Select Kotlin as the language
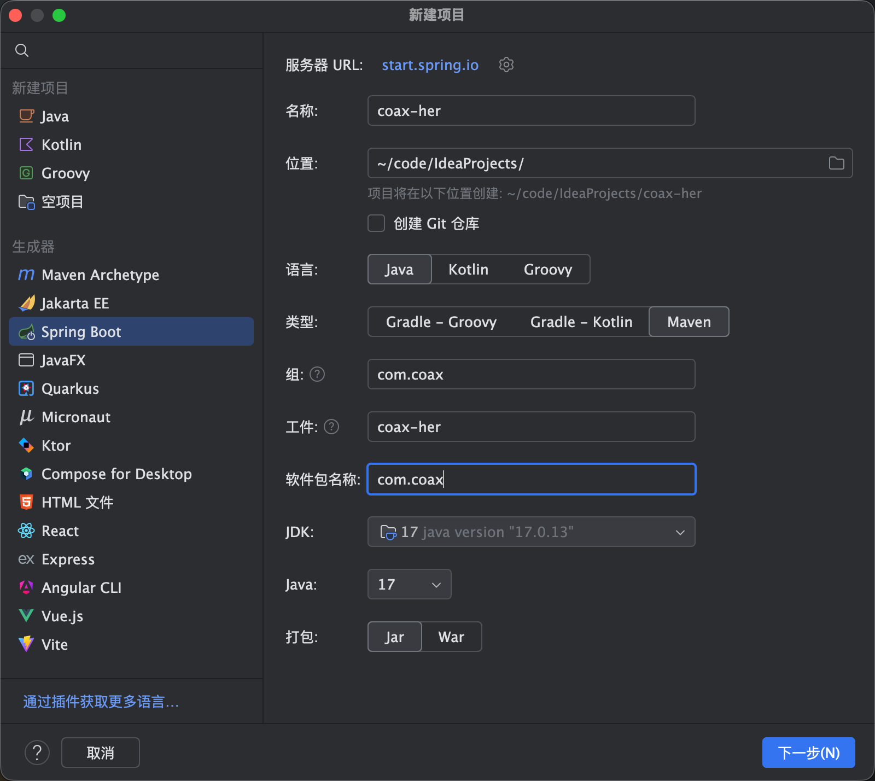This screenshot has width=875, height=781. click(468, 269)
